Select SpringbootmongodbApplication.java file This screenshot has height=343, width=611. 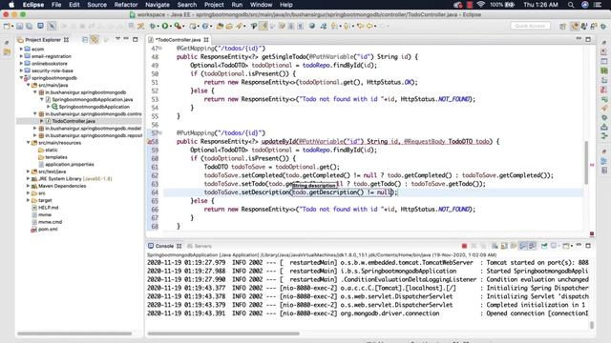[x=92, y=99]
